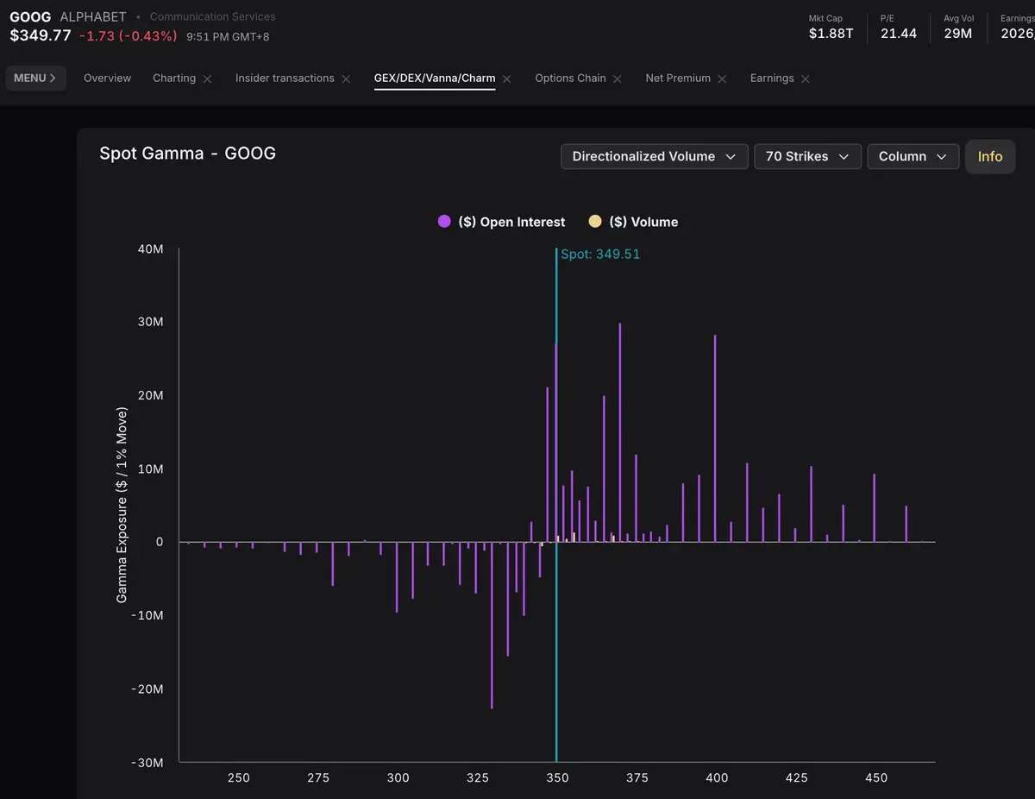Click the Info button

point(990,156)
